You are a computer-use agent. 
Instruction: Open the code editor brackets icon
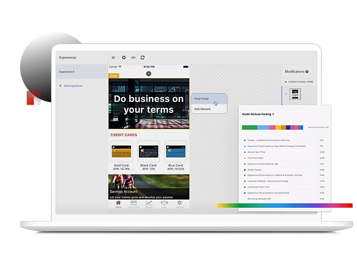(x=133, y=58)
